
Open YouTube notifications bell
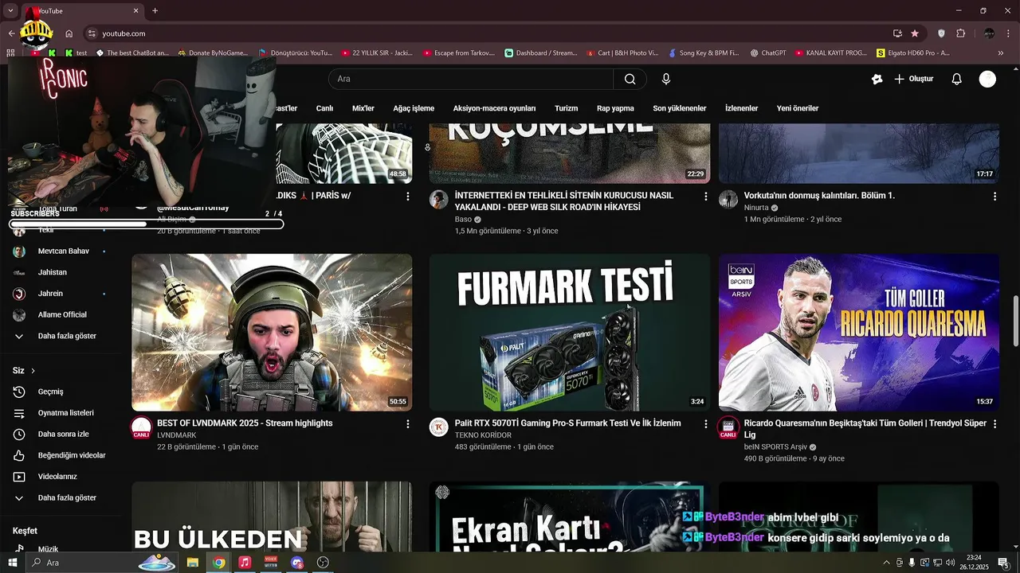point(957,79)
